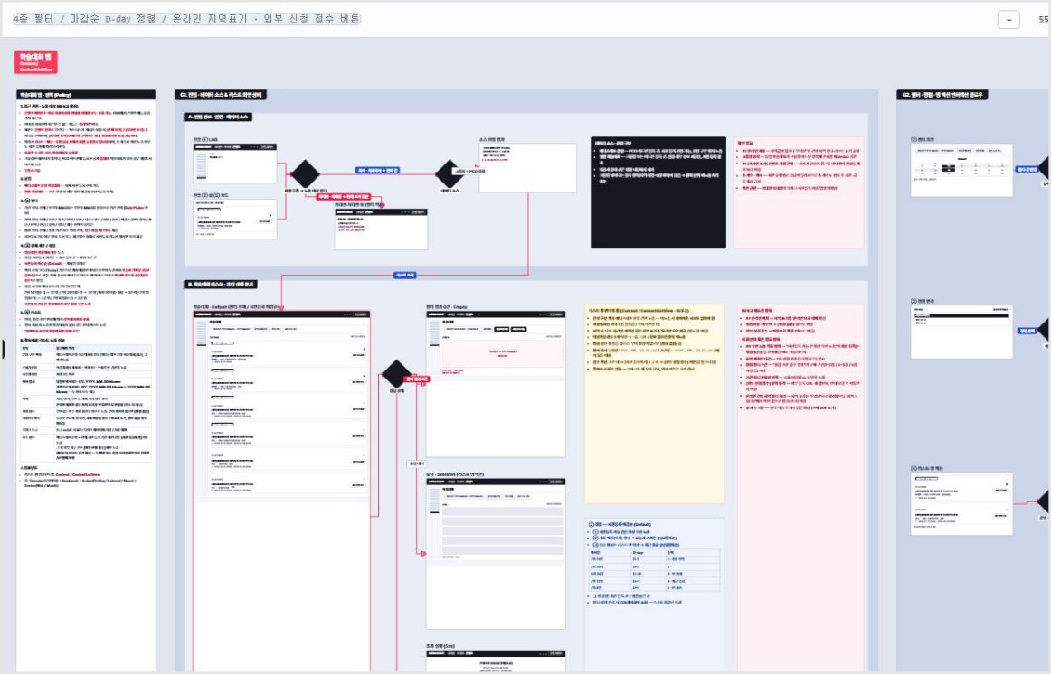This screenshot has width=1051, height=674.
Task: Click the red label beside the section B diamond
Action: pos(416,379)
